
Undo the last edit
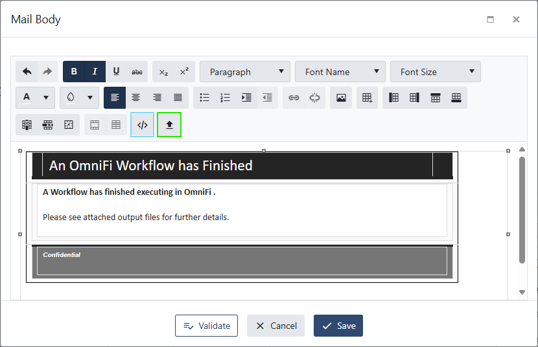27,72
